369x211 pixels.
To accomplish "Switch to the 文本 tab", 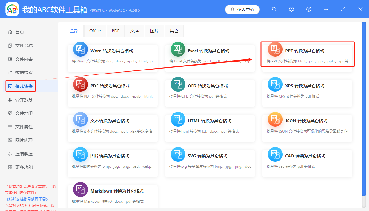I will tap(135, 30).
